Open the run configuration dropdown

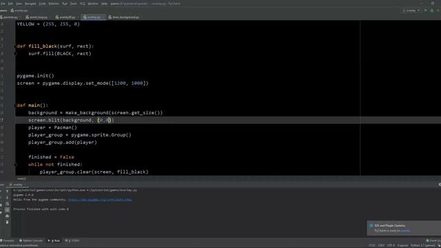pos(411,11)
